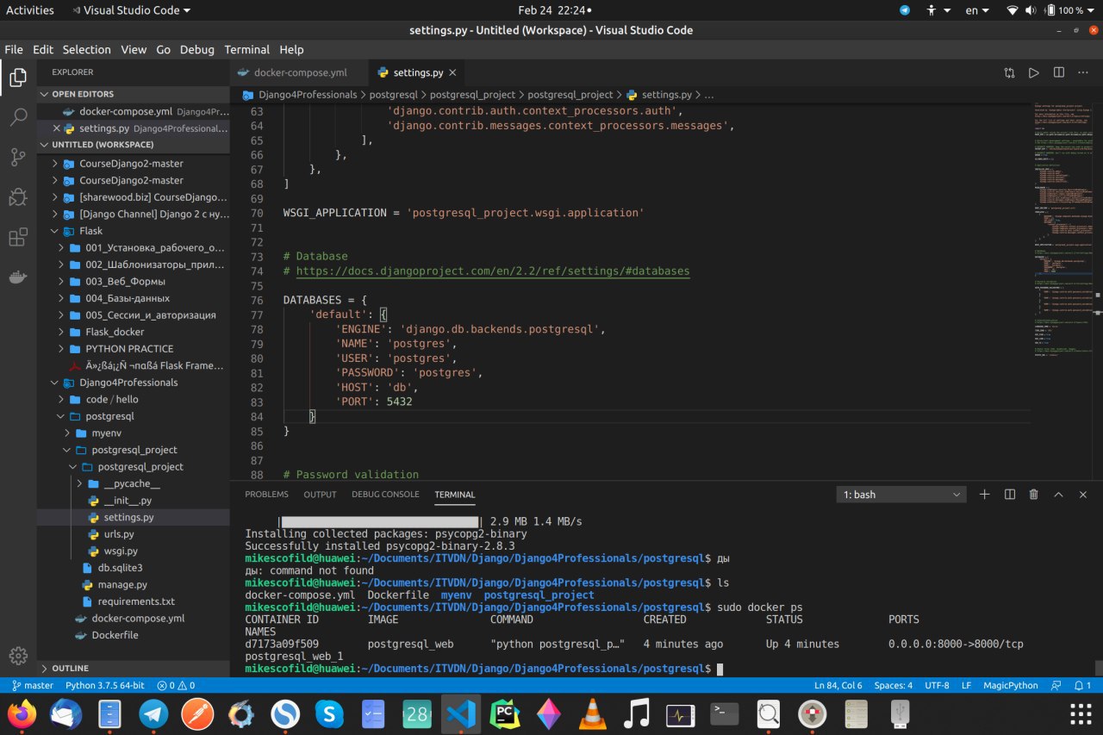
Task: Open requirements.txt in the explorer
Action: click(133, 601)
